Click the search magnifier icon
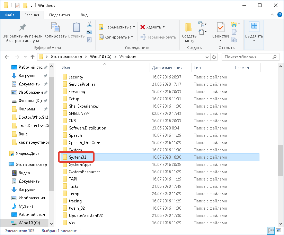Image resolution: width=284 pixels, height=235 pixels. point(274,57)
